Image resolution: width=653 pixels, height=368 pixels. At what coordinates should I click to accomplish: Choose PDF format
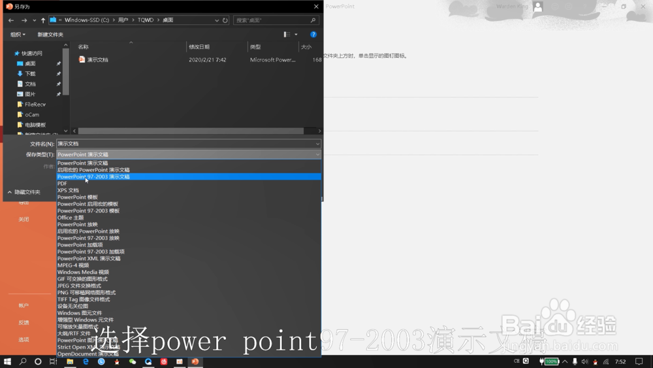(189, 184)
